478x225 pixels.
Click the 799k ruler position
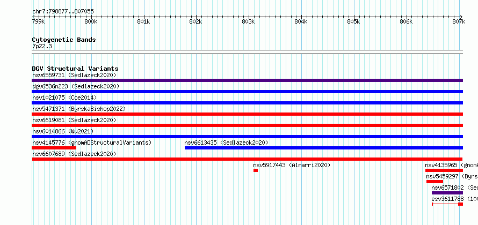tap(38, 21)
